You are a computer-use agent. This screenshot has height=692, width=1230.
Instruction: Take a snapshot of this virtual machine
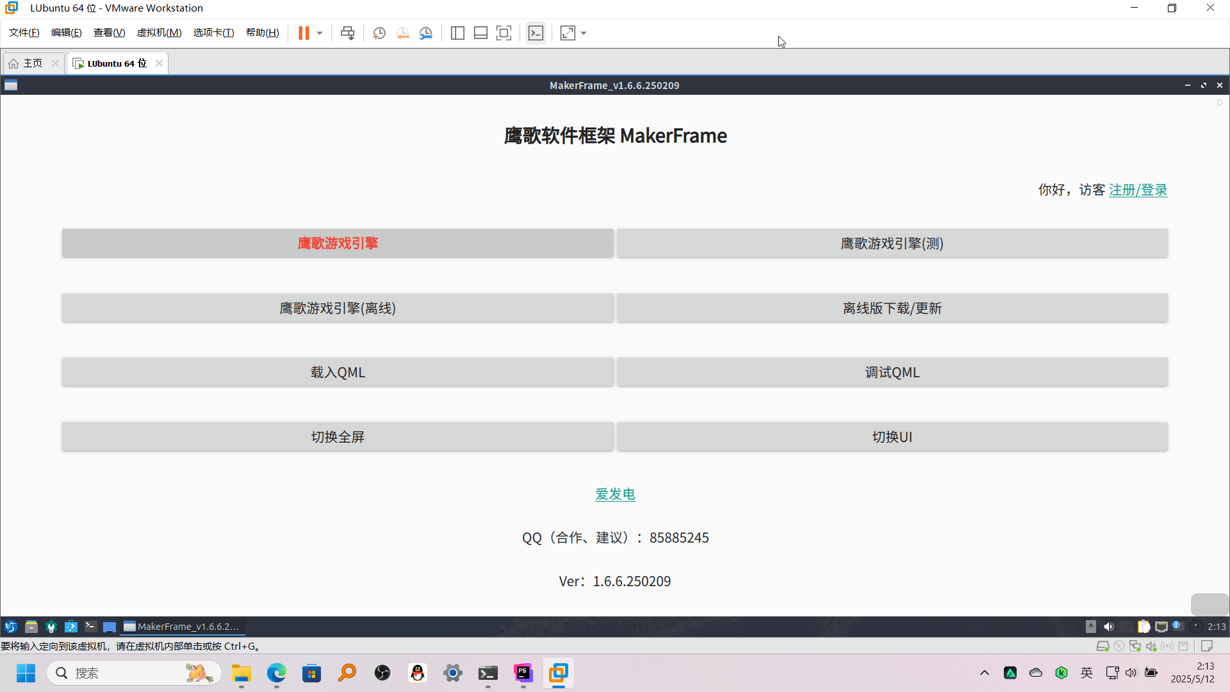coord(379,33)
